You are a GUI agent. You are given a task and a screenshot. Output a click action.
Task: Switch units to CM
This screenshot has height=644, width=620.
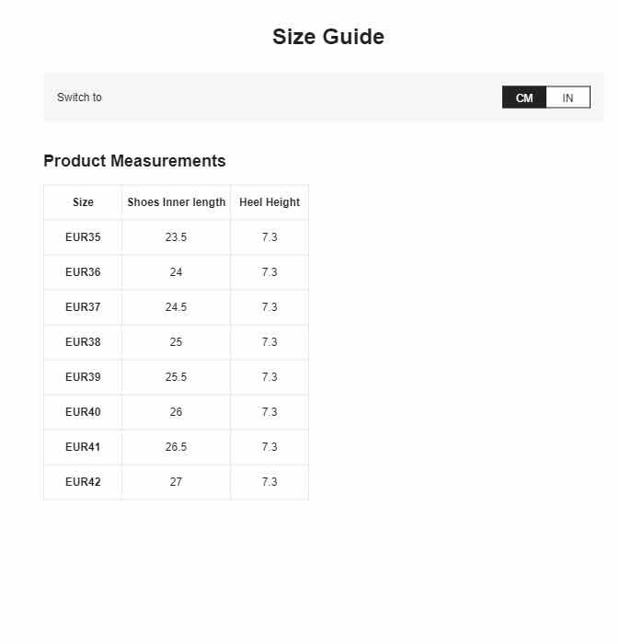[524, 98]
